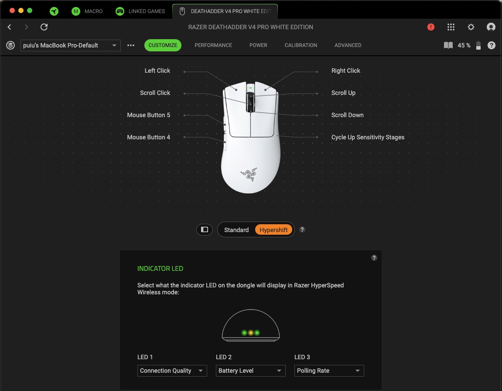Open the settings gear icon

pos(471,27)
